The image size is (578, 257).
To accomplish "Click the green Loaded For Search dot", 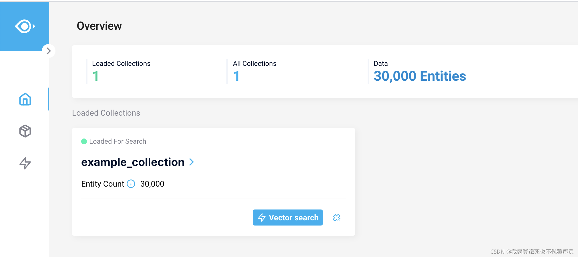I will tap(84, 141).
